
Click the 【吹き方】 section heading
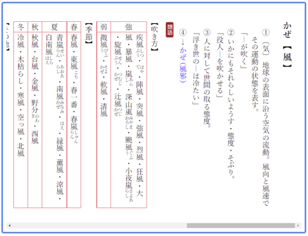click(154, 37)
